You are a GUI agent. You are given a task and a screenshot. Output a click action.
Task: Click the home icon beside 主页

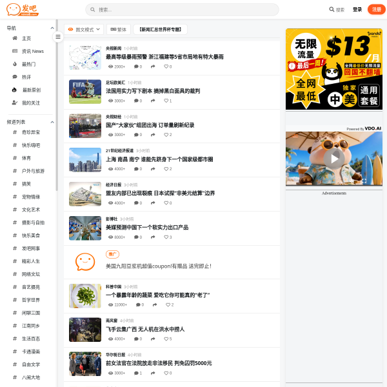click(15, 38)
